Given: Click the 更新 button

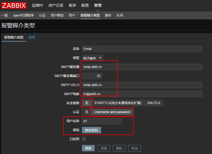Looking at the screenshot, I should pyautogui.click(x=88, y=148).
